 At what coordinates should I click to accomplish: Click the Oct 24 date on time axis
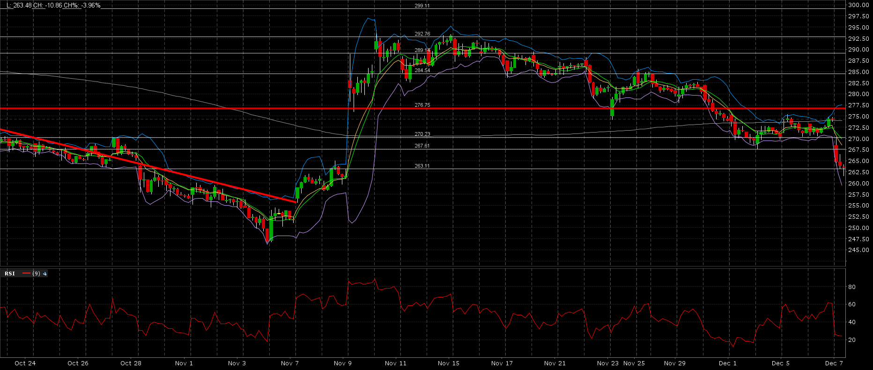(25, 363)
